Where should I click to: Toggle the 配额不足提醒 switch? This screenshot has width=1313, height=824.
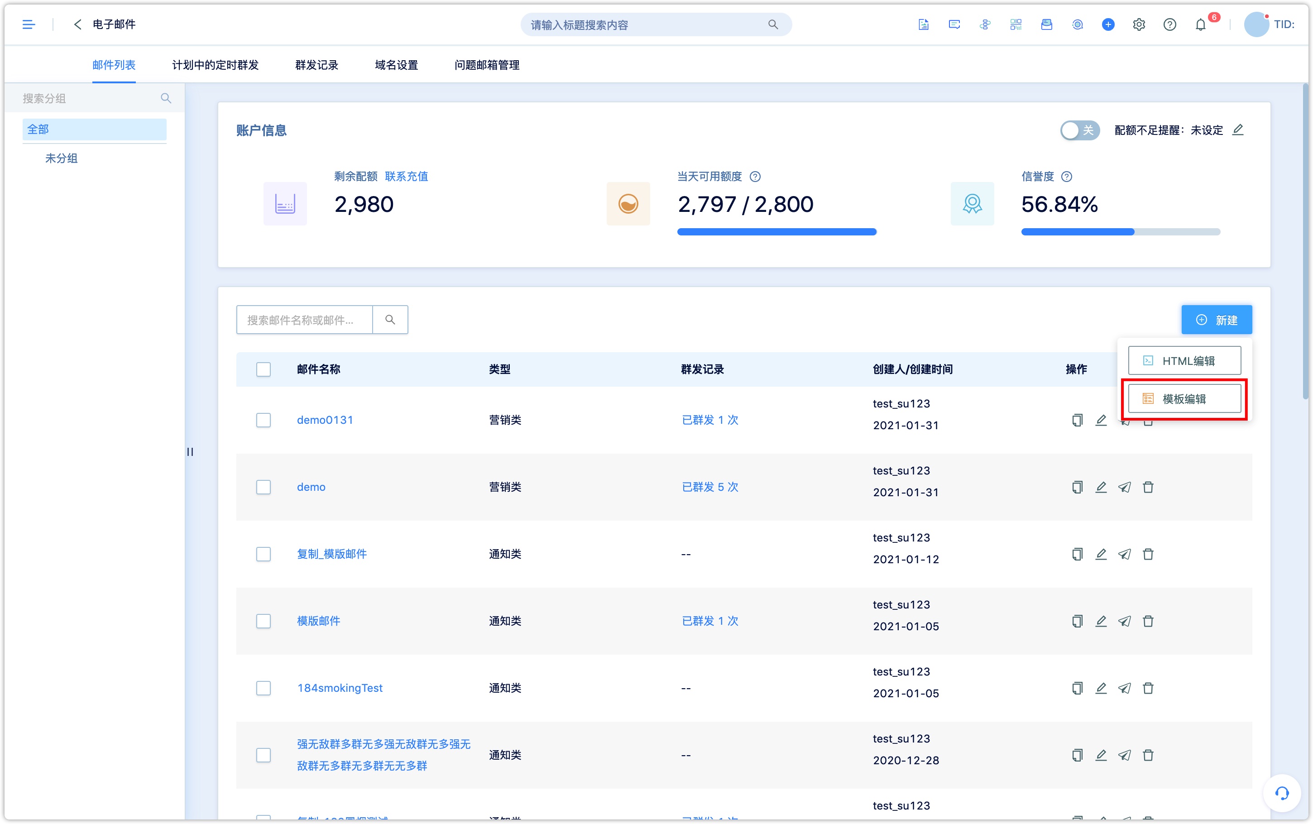pos(1079,130)
